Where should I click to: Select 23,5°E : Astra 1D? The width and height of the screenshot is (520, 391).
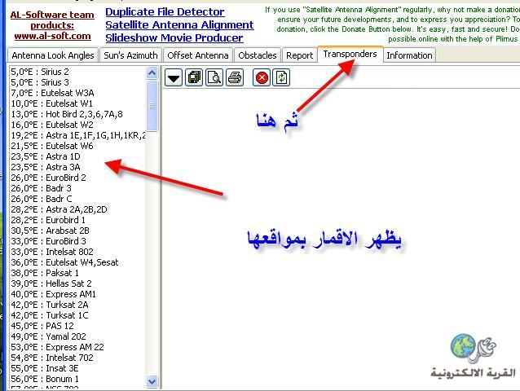(x=46, y=156)
